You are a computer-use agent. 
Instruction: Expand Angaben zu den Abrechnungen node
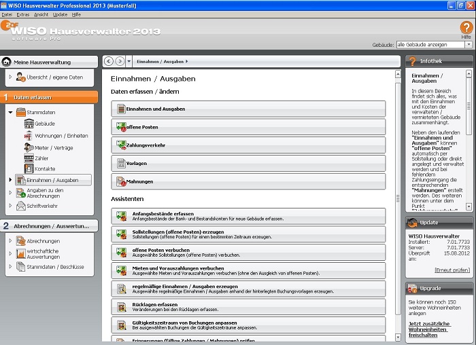click(x=10, y=193)
